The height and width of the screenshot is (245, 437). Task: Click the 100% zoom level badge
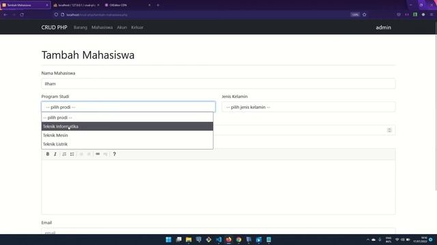coord(355,14)
